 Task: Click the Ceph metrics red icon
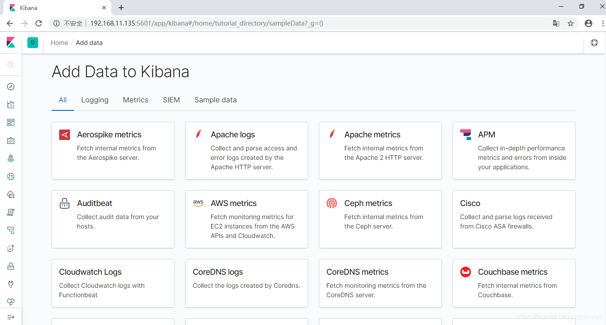pyautogui.click(x=332, y=203)
